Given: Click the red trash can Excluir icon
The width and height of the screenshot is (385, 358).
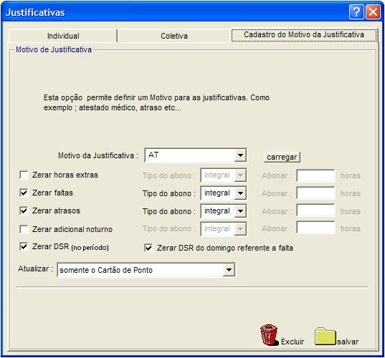Looking at the screenshot, I should click(270, 335).
